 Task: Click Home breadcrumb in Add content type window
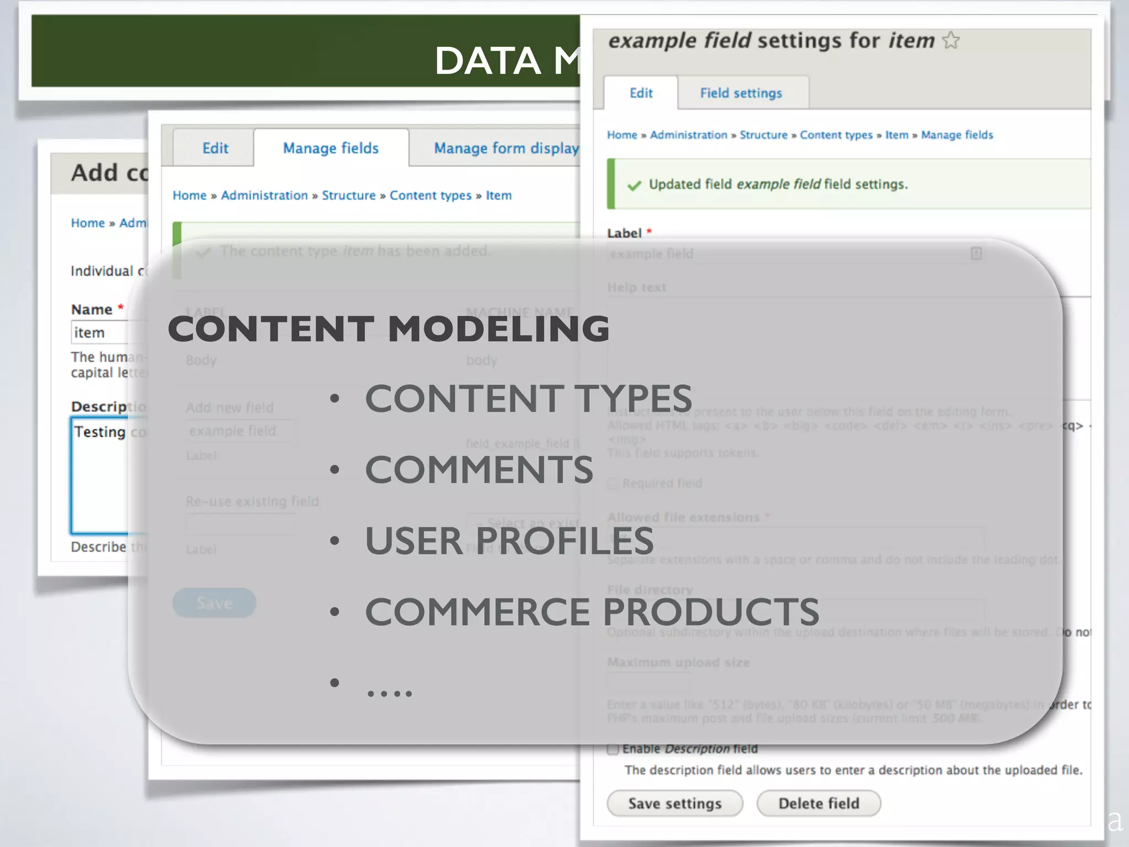pyautogui.click(x=88, y=223)
